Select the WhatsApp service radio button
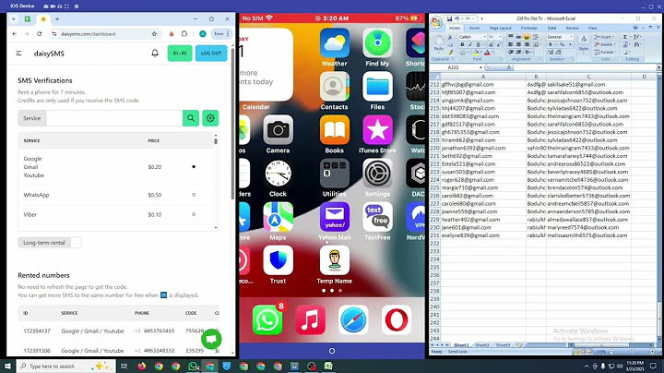 (194, 195)
